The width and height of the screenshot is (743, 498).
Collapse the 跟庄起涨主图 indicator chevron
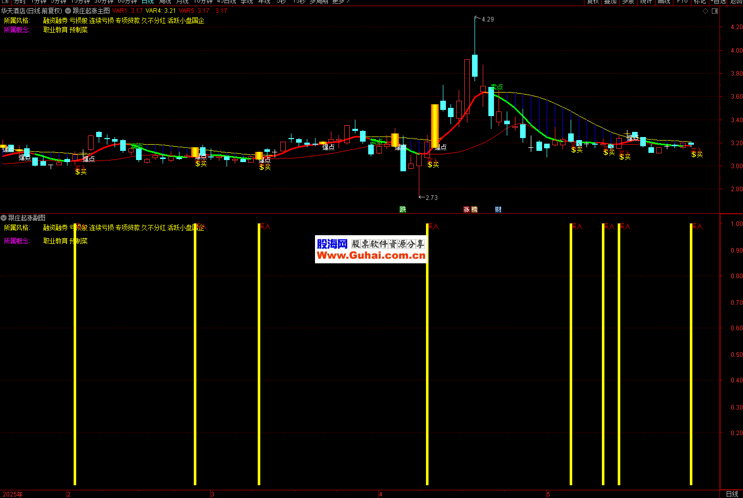(68, 11)
